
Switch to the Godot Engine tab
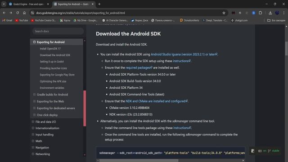click(29, 4)
